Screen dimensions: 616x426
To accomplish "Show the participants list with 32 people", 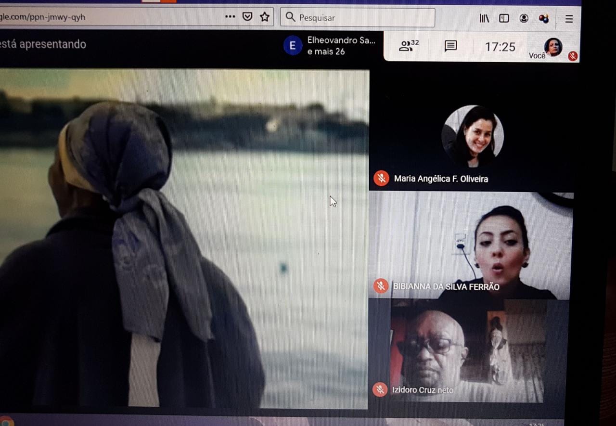I will [409, 46].
